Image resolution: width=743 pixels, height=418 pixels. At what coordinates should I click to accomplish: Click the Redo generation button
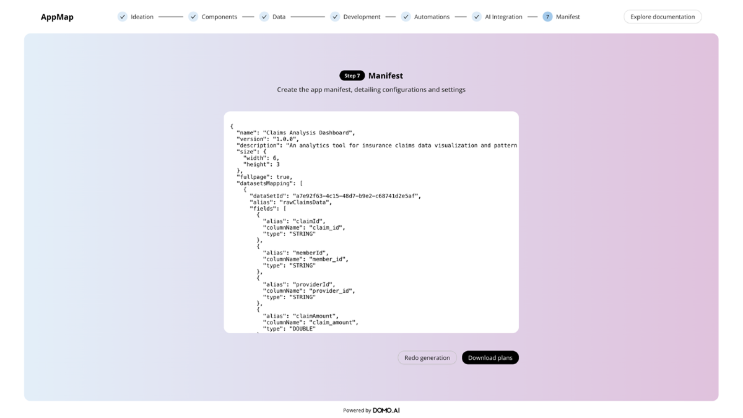427,357
